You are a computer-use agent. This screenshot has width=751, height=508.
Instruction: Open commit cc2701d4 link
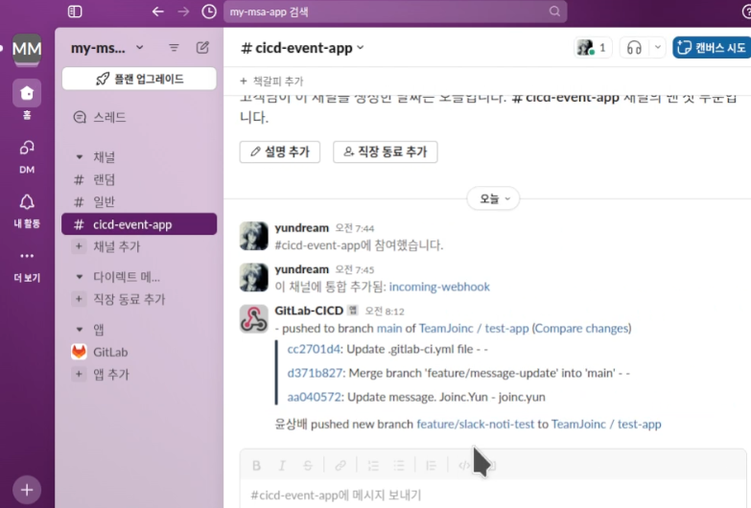coord(314,349)
